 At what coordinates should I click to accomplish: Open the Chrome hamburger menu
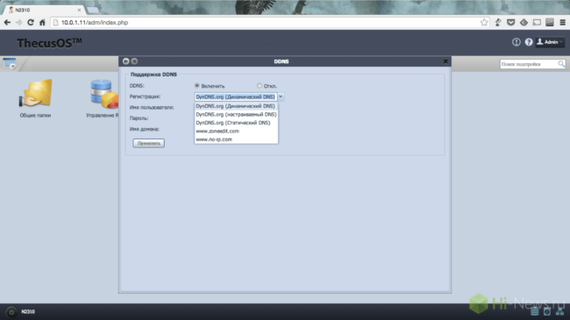coord(562,23)
